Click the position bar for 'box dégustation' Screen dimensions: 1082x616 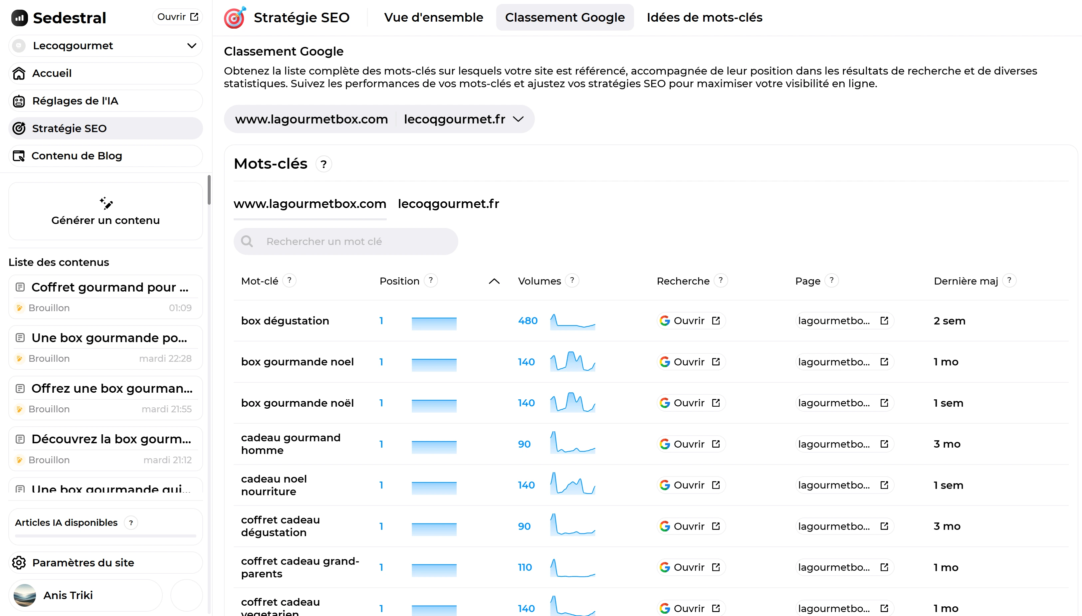point(434,324)
